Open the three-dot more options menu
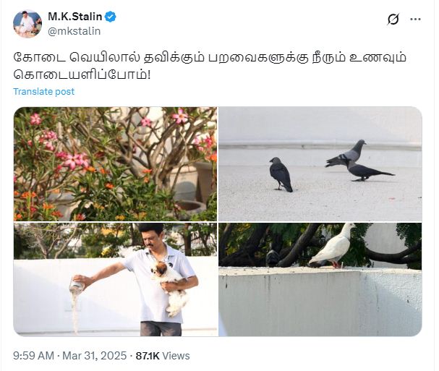Image resolution: width=439 pixels, height=371 pixels. [415, 19]
